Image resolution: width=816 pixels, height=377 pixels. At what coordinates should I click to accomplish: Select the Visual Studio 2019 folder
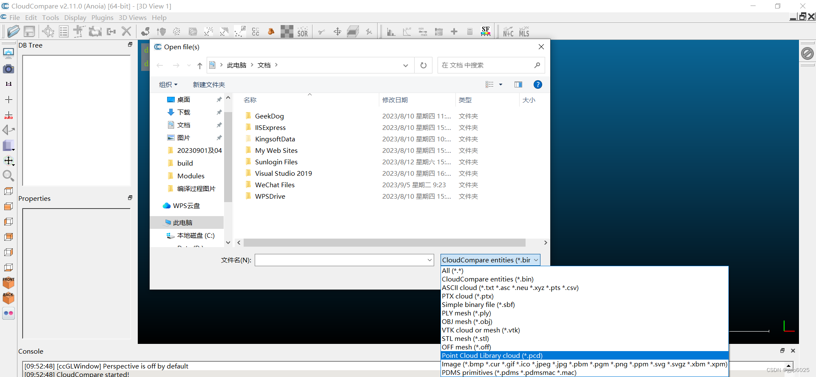tap(283, 173)
